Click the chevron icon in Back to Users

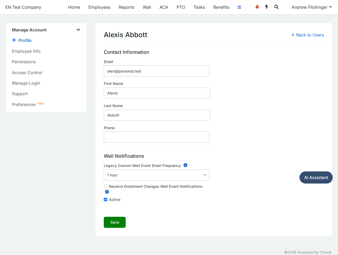(x=293, y=35)
